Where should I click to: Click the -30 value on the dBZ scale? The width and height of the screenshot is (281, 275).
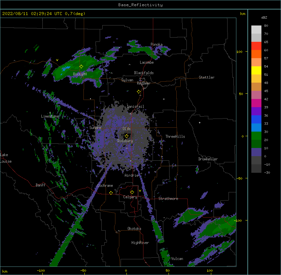pos(267,173)
